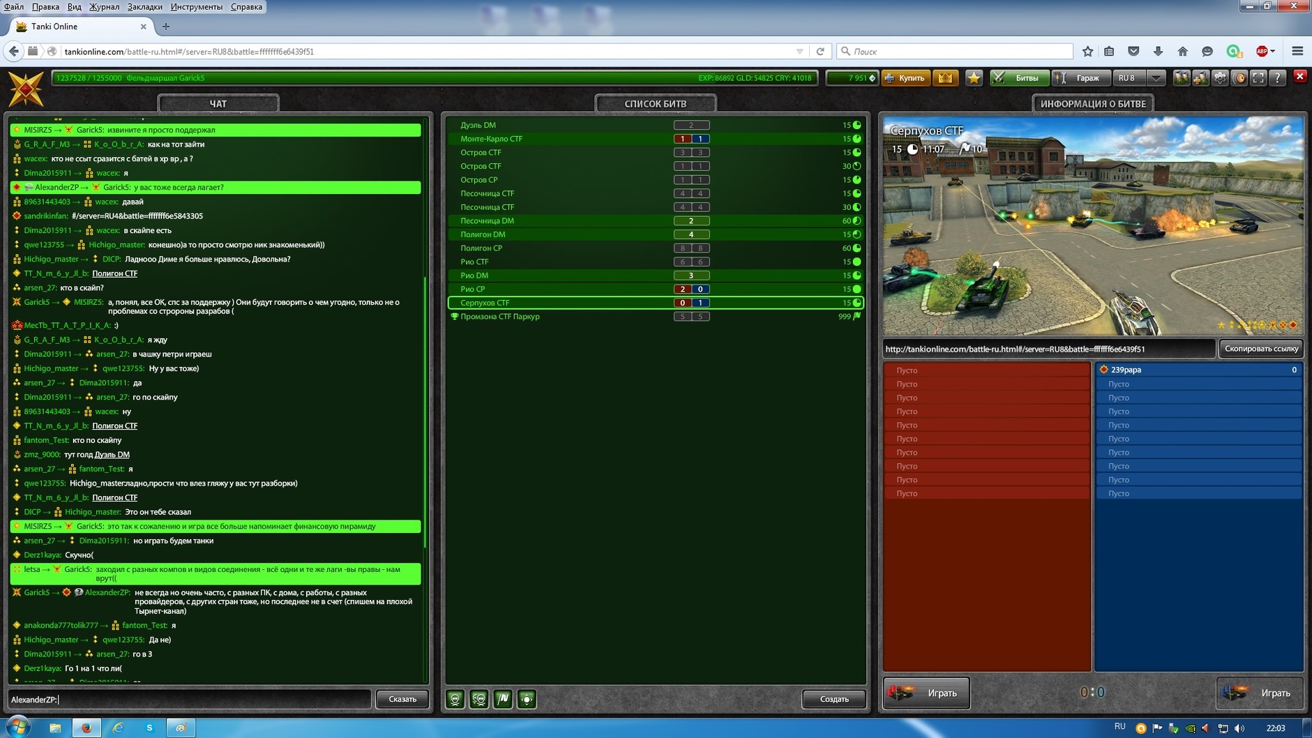Open the Закладки browser menu

[144, 7]
